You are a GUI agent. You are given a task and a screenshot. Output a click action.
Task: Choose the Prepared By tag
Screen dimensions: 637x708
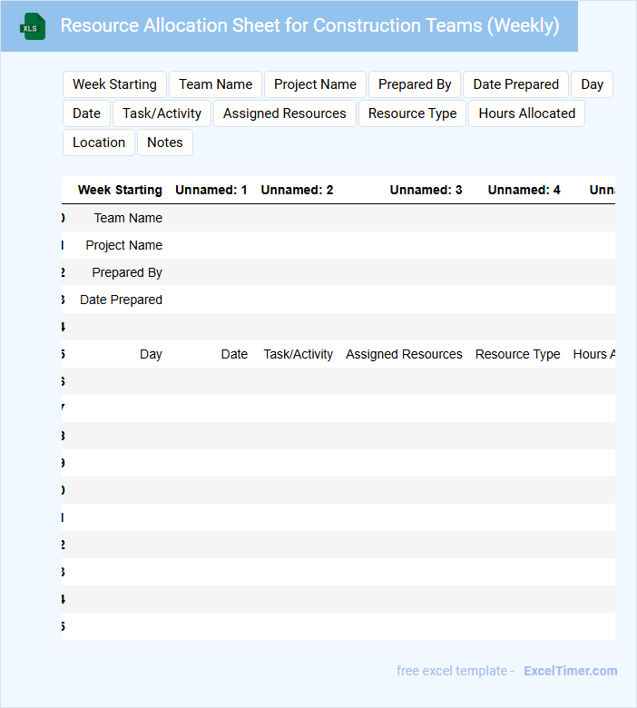pos(415,84)
